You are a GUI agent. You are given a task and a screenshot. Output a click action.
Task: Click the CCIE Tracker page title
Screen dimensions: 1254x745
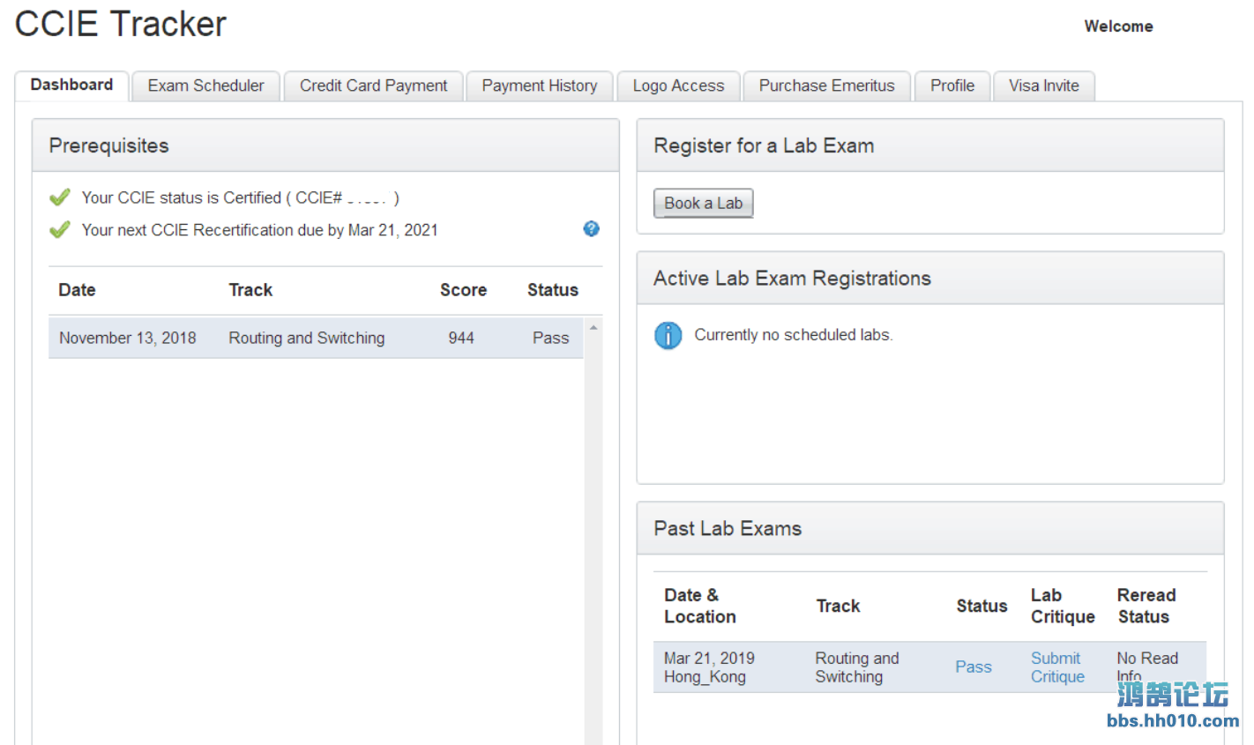coord(121,25)
